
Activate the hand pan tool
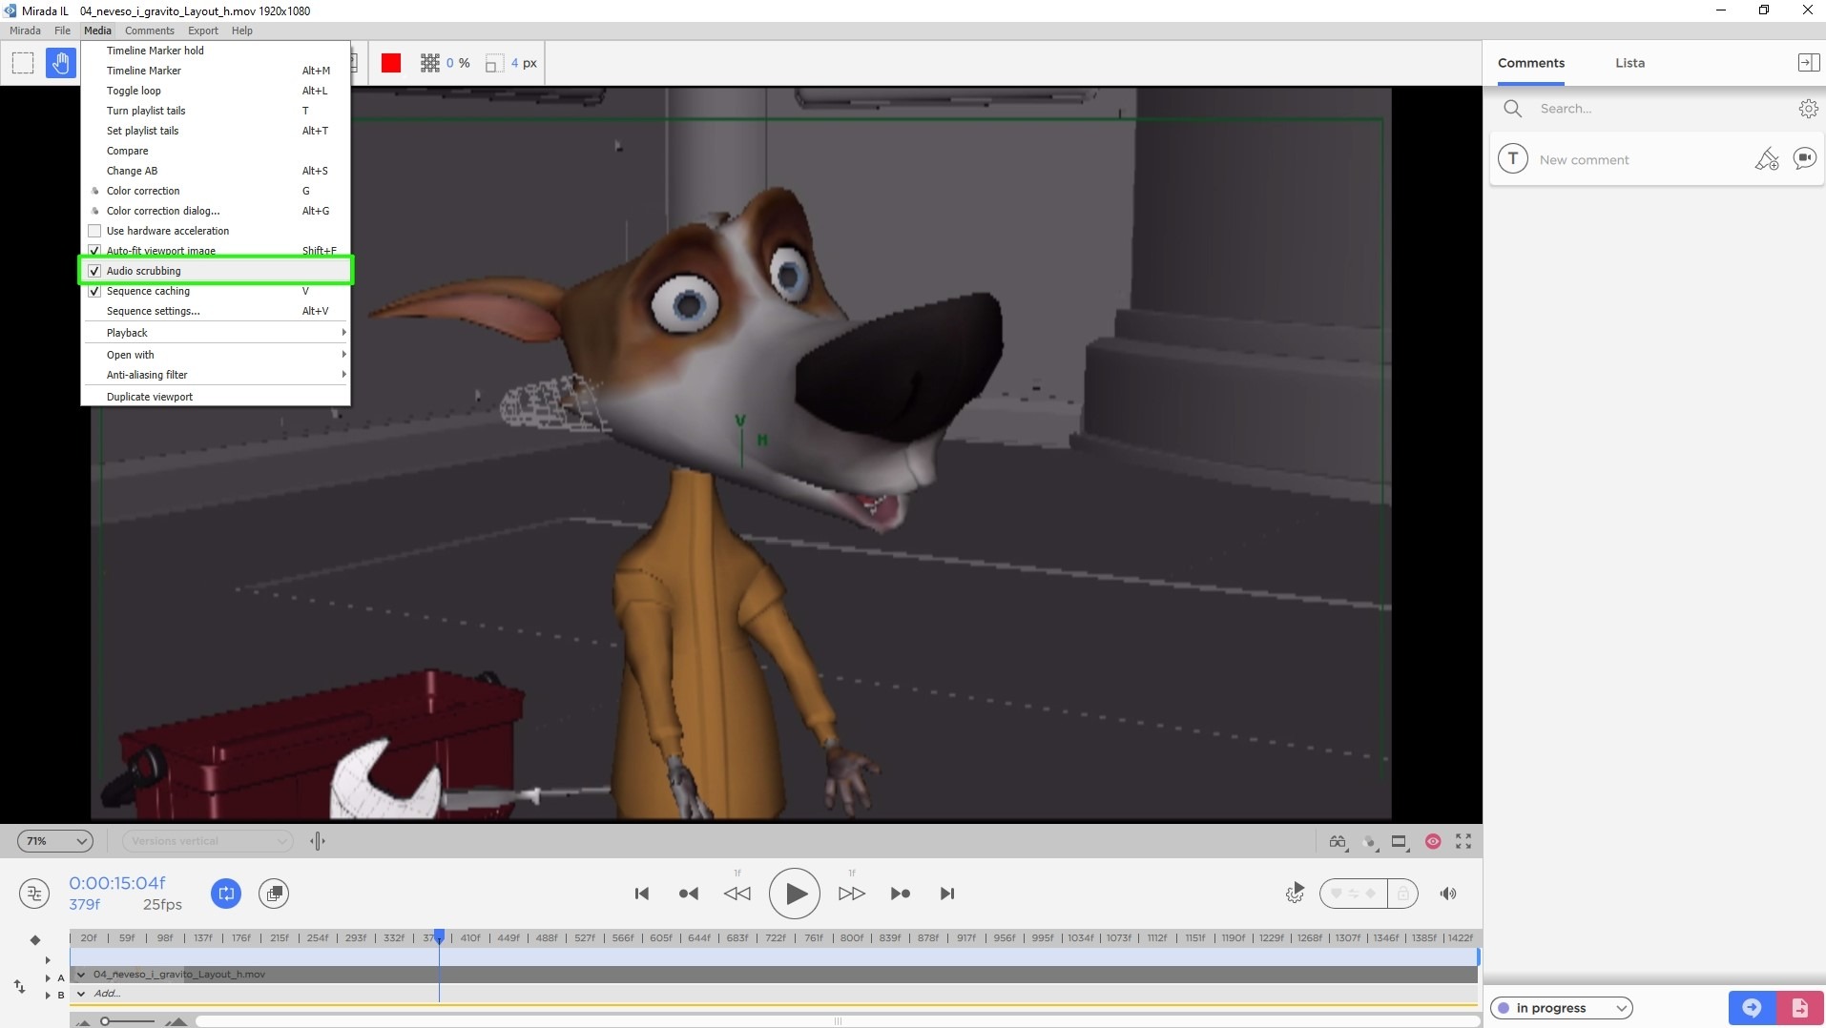coord(60,63)
